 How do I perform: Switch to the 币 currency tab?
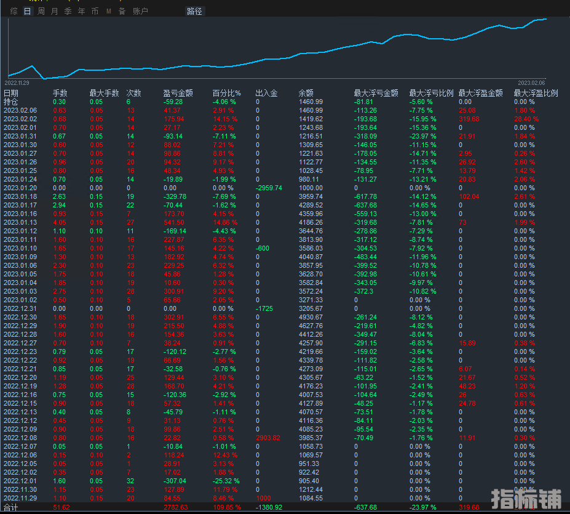coord(95,11)
